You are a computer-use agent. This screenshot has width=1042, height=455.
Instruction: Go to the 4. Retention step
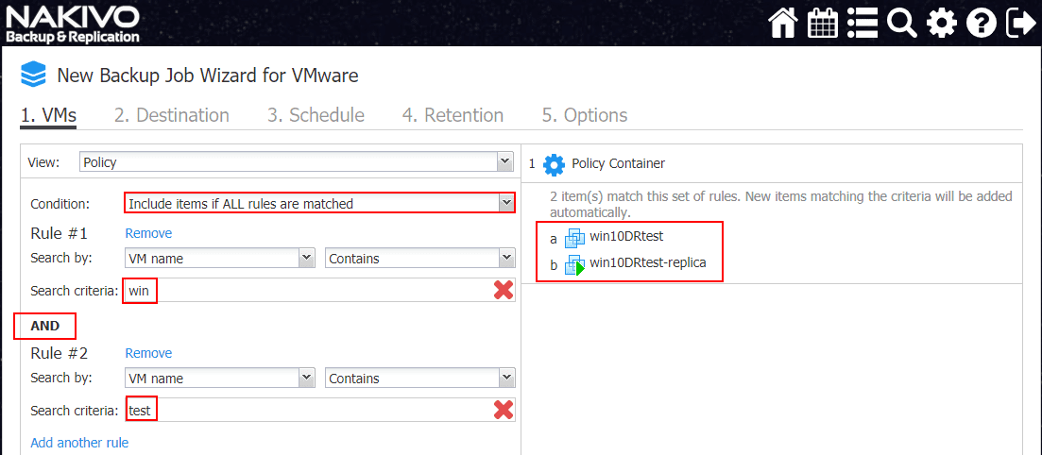click(x=453, y=115)
